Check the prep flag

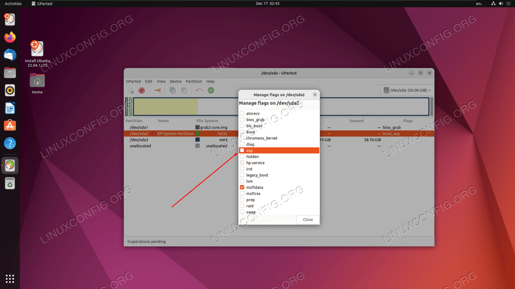[x=242, y=200]
